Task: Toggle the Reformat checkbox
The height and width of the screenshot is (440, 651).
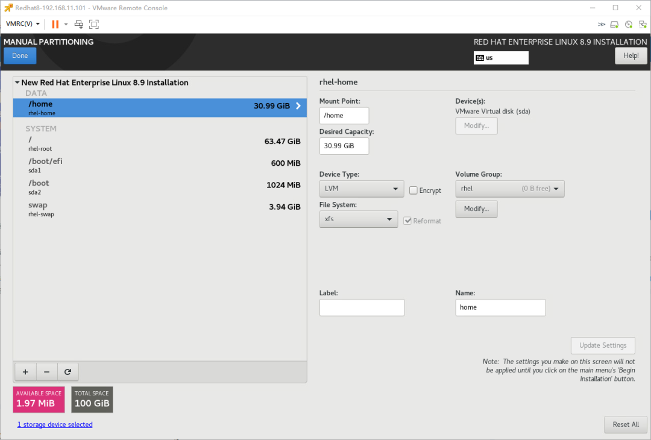Action: click(407, 221)
